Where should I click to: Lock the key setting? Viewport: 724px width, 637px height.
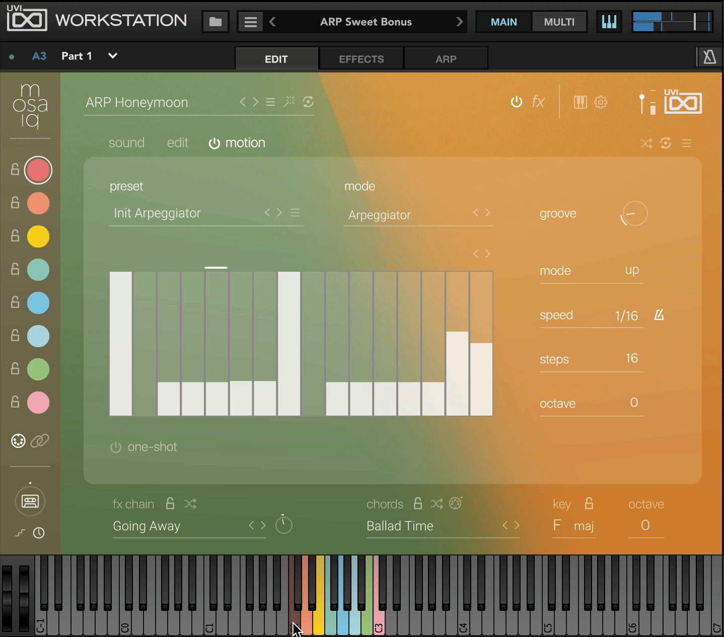589,503
